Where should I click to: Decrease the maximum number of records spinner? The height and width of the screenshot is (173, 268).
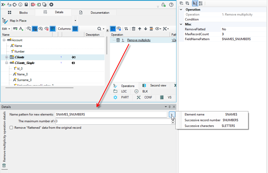173,122
